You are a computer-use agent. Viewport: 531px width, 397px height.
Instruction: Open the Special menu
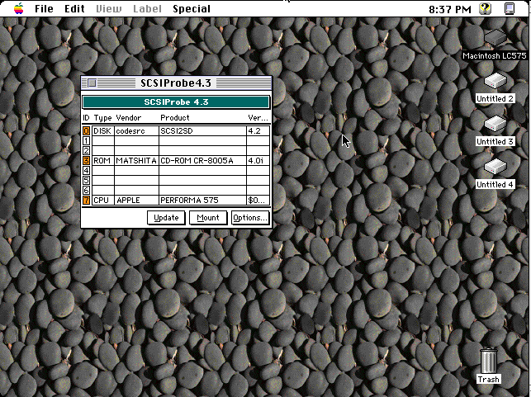[192, 9]
